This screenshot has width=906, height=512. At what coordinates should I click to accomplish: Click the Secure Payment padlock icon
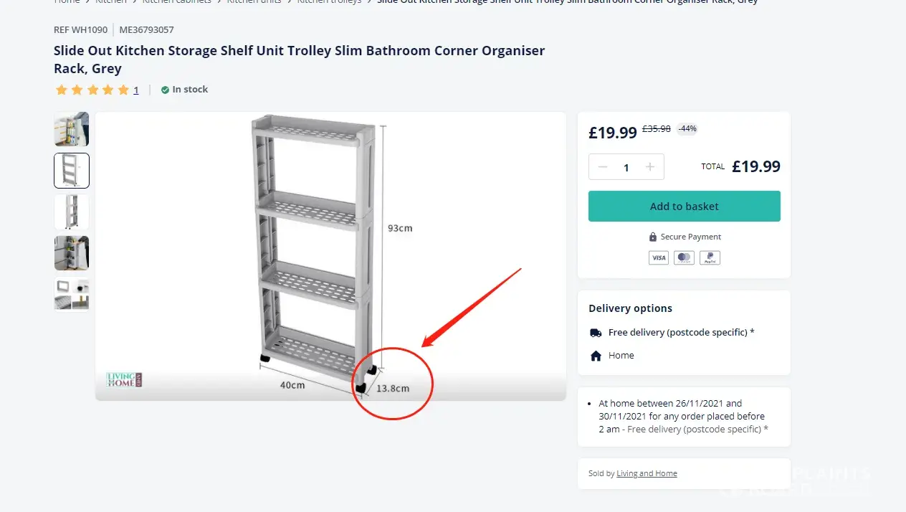[x=653, y=237]
